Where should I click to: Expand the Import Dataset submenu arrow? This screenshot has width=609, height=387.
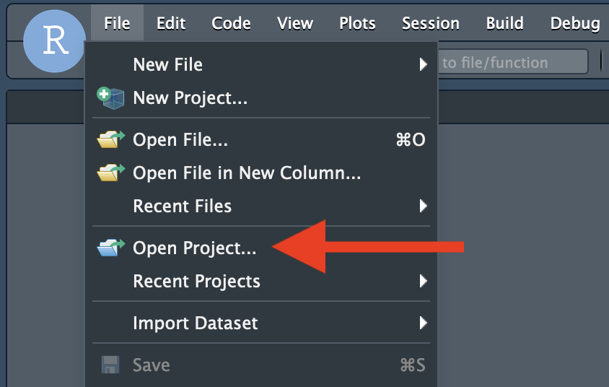[424, 323]
